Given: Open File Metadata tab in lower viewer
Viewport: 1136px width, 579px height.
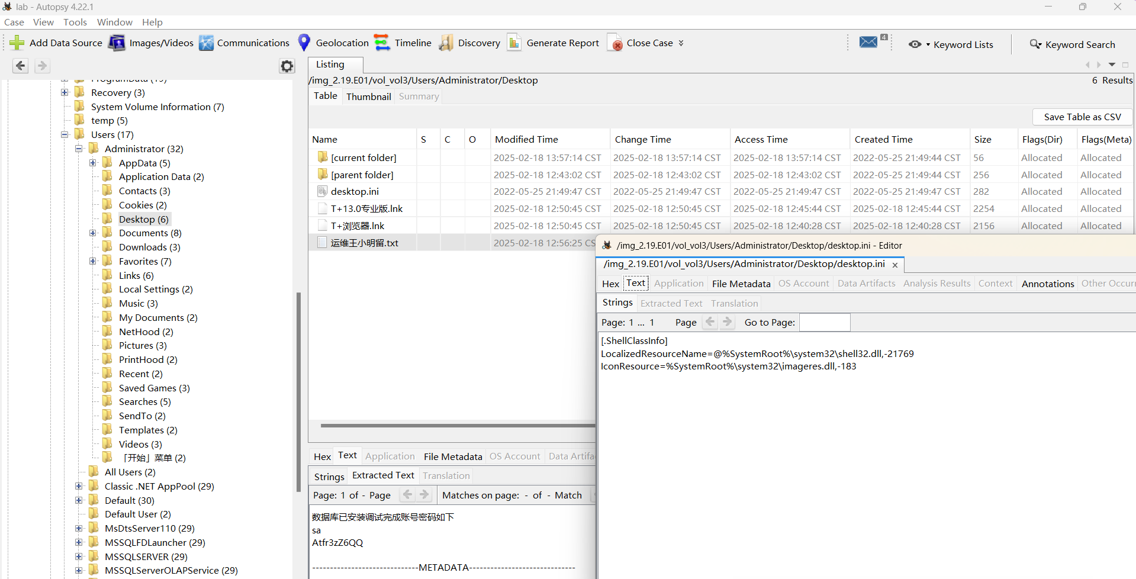Looking at the screenshot, I should [453, 456].
